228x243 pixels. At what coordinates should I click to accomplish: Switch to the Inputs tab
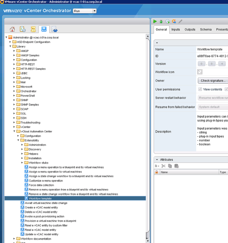(x=176, y=29)
